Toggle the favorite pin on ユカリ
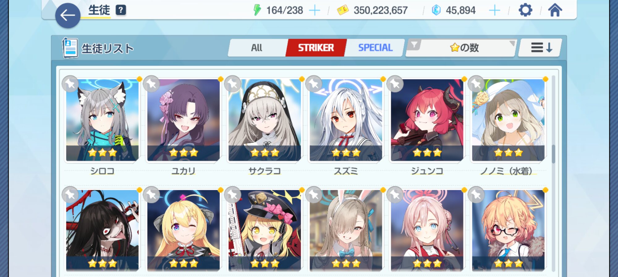 (x=151, y=84)
